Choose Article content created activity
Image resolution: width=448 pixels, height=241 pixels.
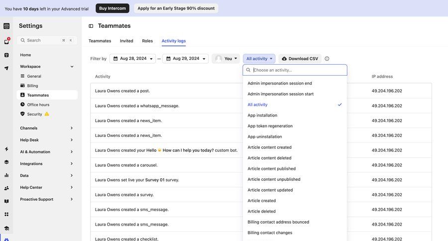pos(295,147)
